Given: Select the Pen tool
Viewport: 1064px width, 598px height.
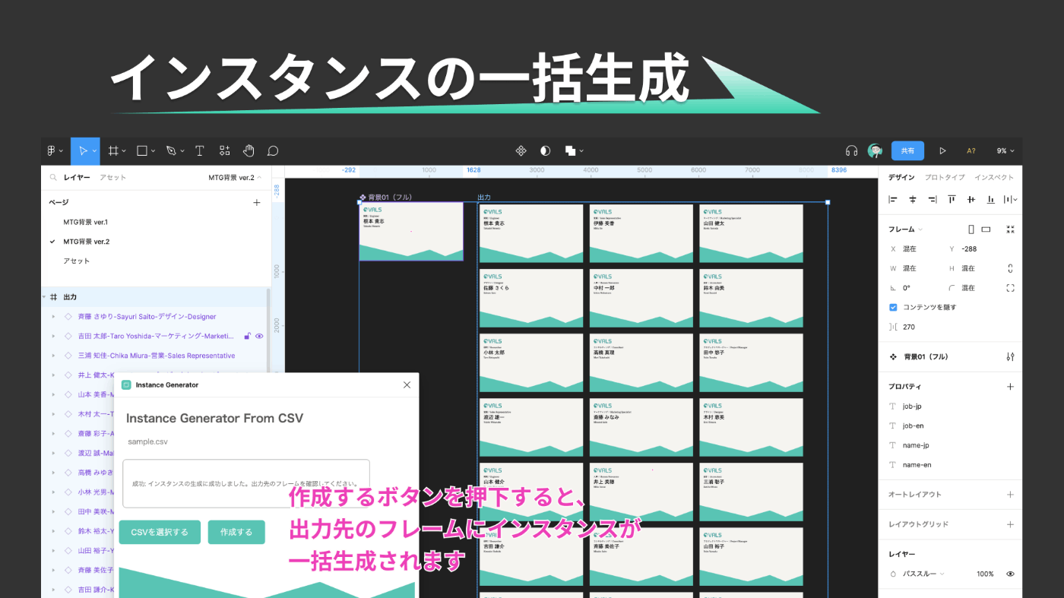Looking at the screenshot, I should [x=171, y=151].
